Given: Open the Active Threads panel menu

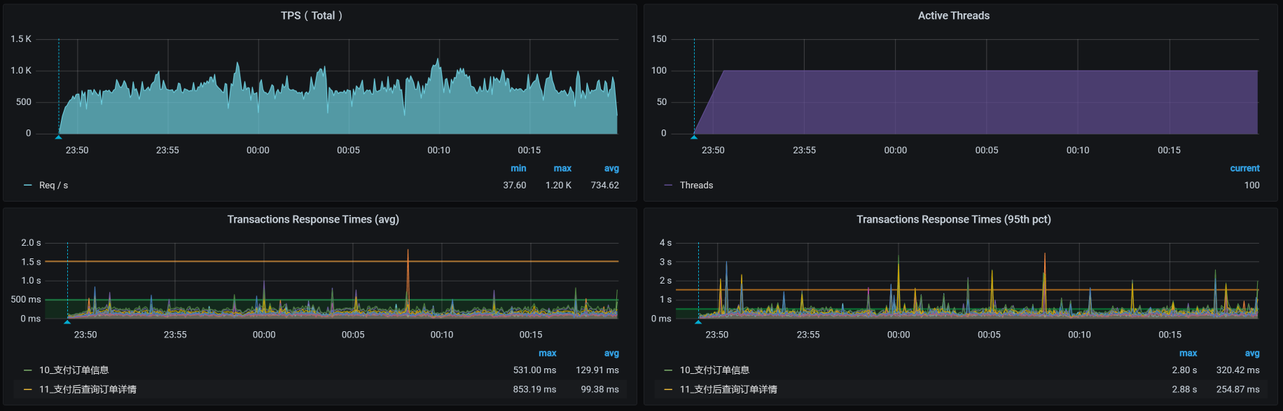Looking at the screenshot, I should coord(953,15).
